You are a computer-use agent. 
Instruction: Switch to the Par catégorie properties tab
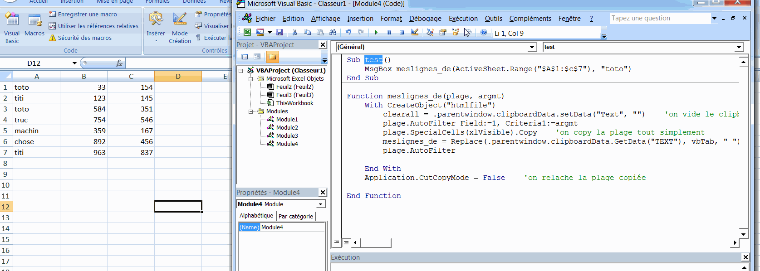tap(296, 216)
